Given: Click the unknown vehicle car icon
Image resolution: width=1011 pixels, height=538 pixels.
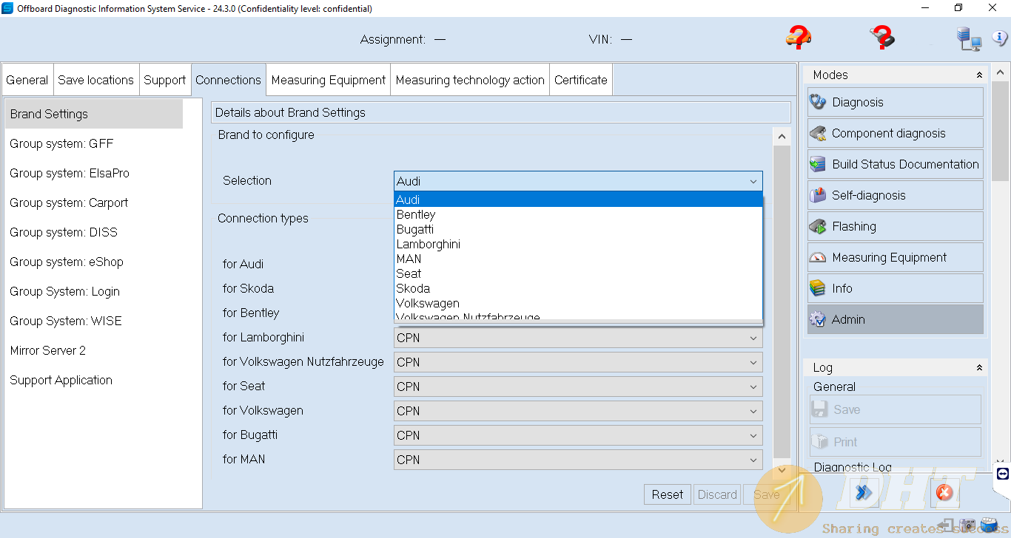Looking at the screenshot, I should pos(799,37).
